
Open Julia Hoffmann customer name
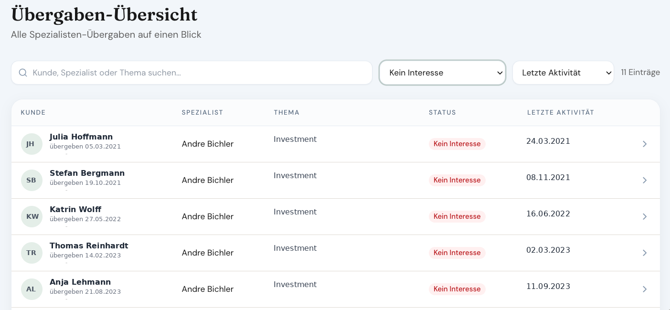(x=81, y=137)
